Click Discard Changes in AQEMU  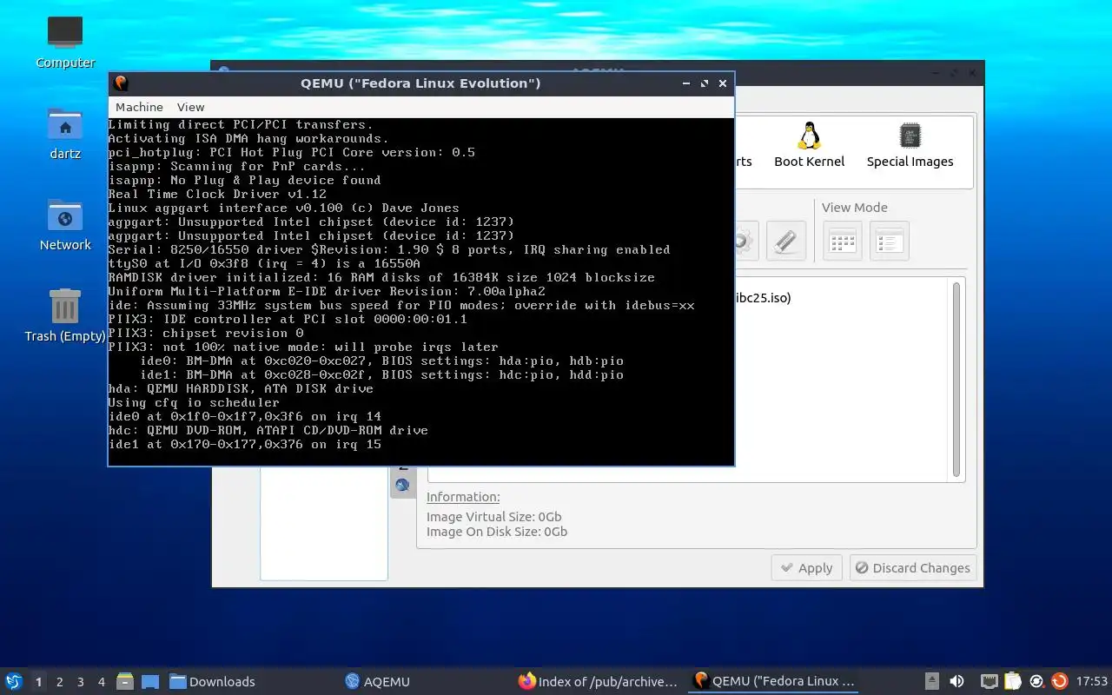tap(912, 568)
